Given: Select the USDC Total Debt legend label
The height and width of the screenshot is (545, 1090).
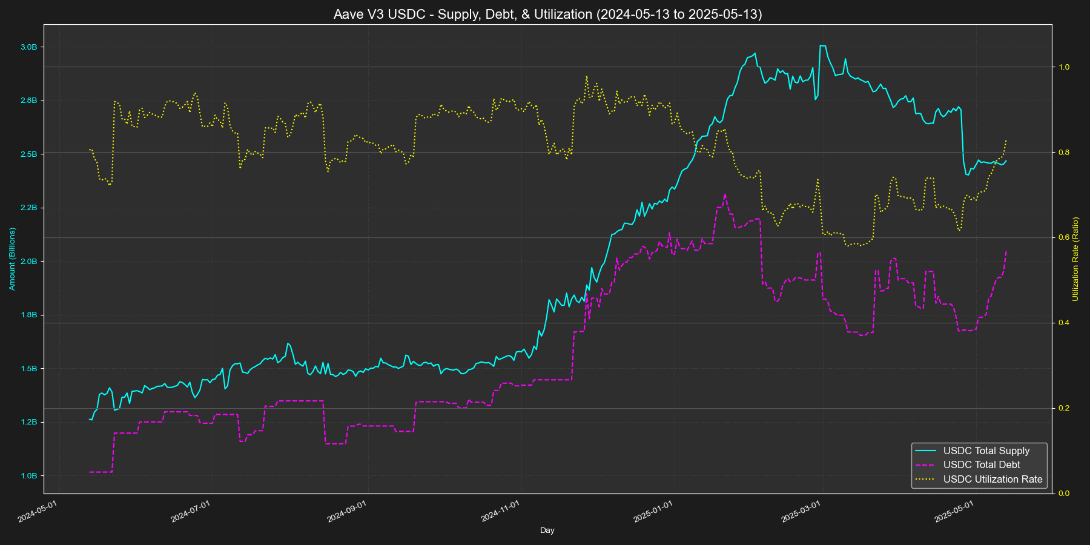Looking at the screenshot, I should (981, 465).
